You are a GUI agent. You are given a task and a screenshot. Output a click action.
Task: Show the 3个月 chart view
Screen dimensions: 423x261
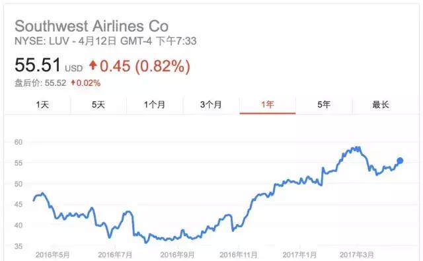tap(211, 104)
